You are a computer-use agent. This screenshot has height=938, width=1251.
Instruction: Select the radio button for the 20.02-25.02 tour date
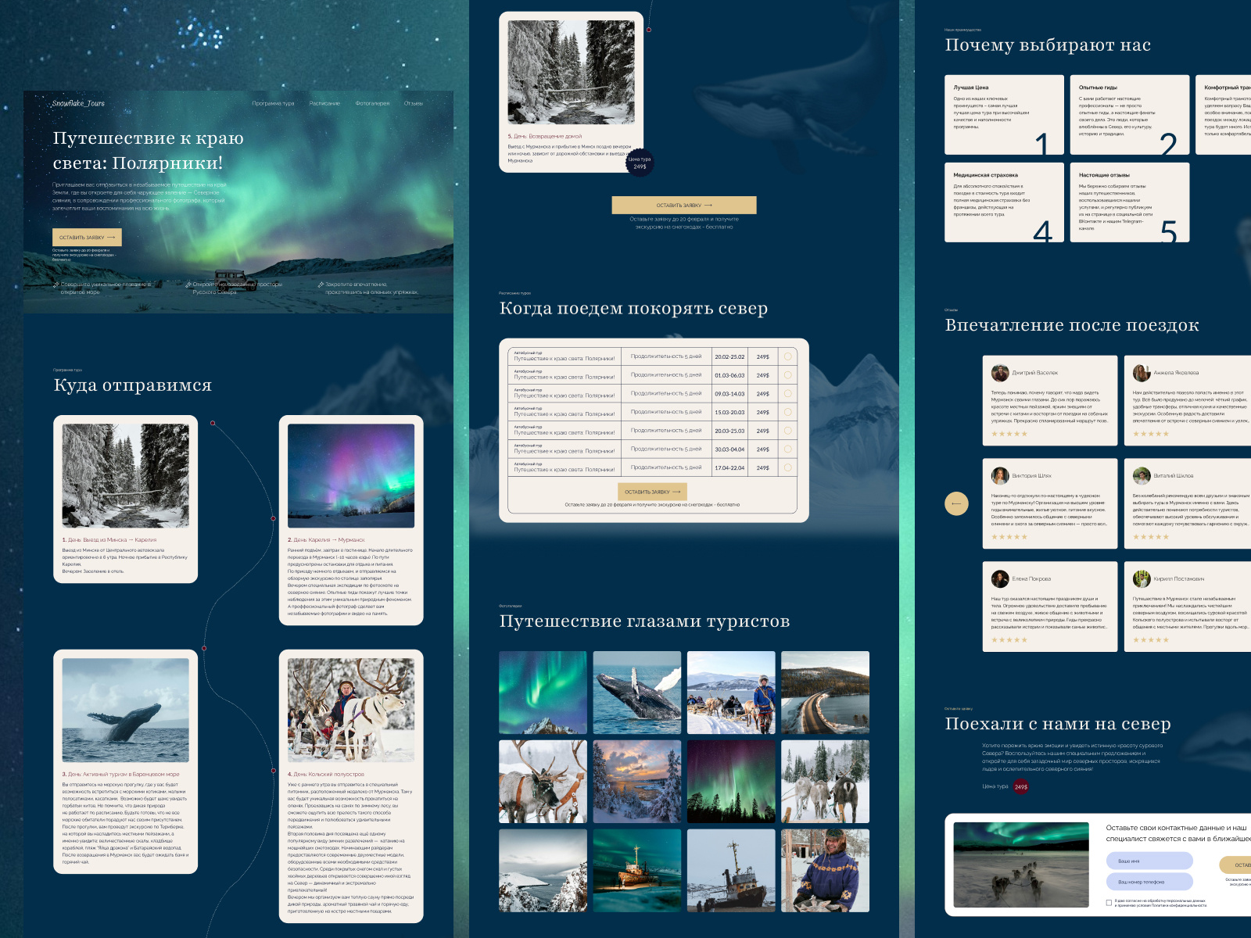coord(788,356)
